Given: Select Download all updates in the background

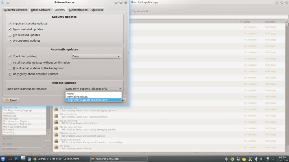Looking at the screenshot, I should [10, 68].
